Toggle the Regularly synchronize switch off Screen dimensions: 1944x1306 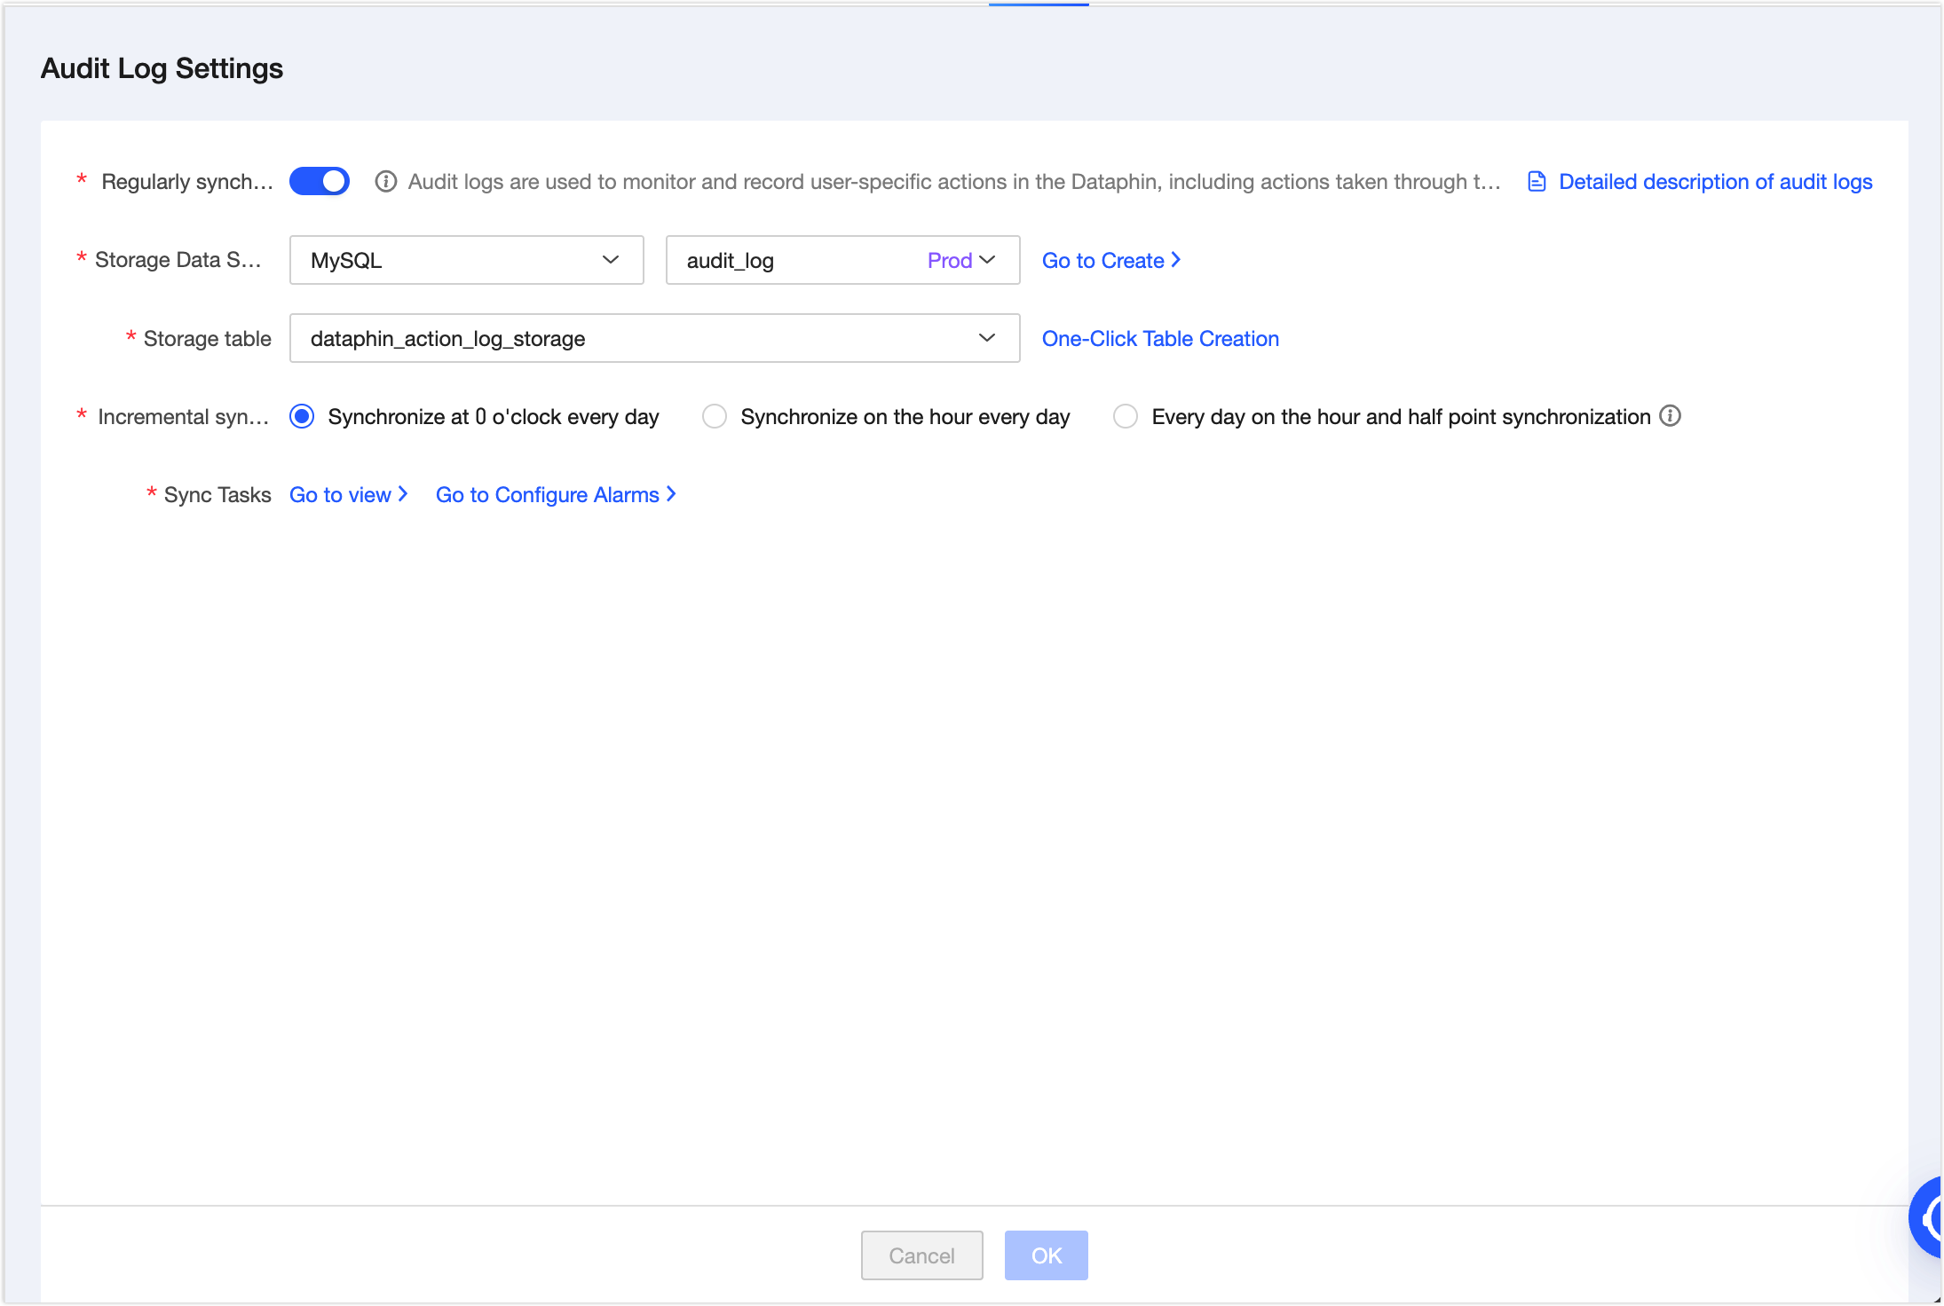point(320,182)
